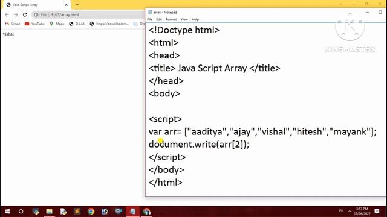Open second Chrome profile icon on taskbar

point(146,212)
